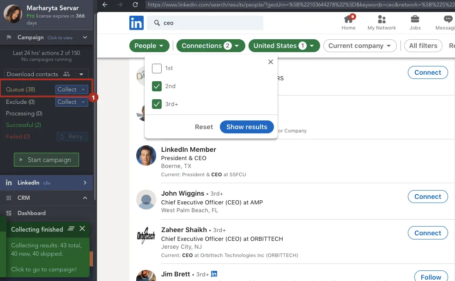Open LinkedIn Home icon
The height and width of the screenshot is (281, 455).
(348, 19)
